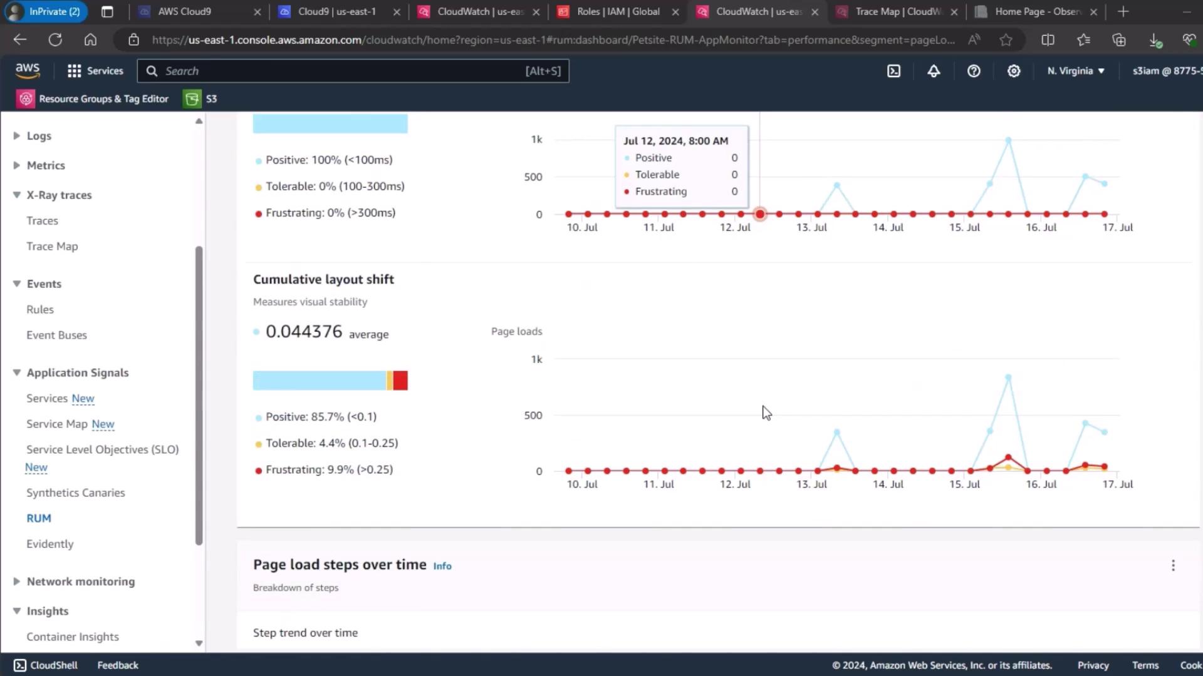Open the browser favorites list icon
The height and width of the screenshot is (676, 1203).
1083,40
